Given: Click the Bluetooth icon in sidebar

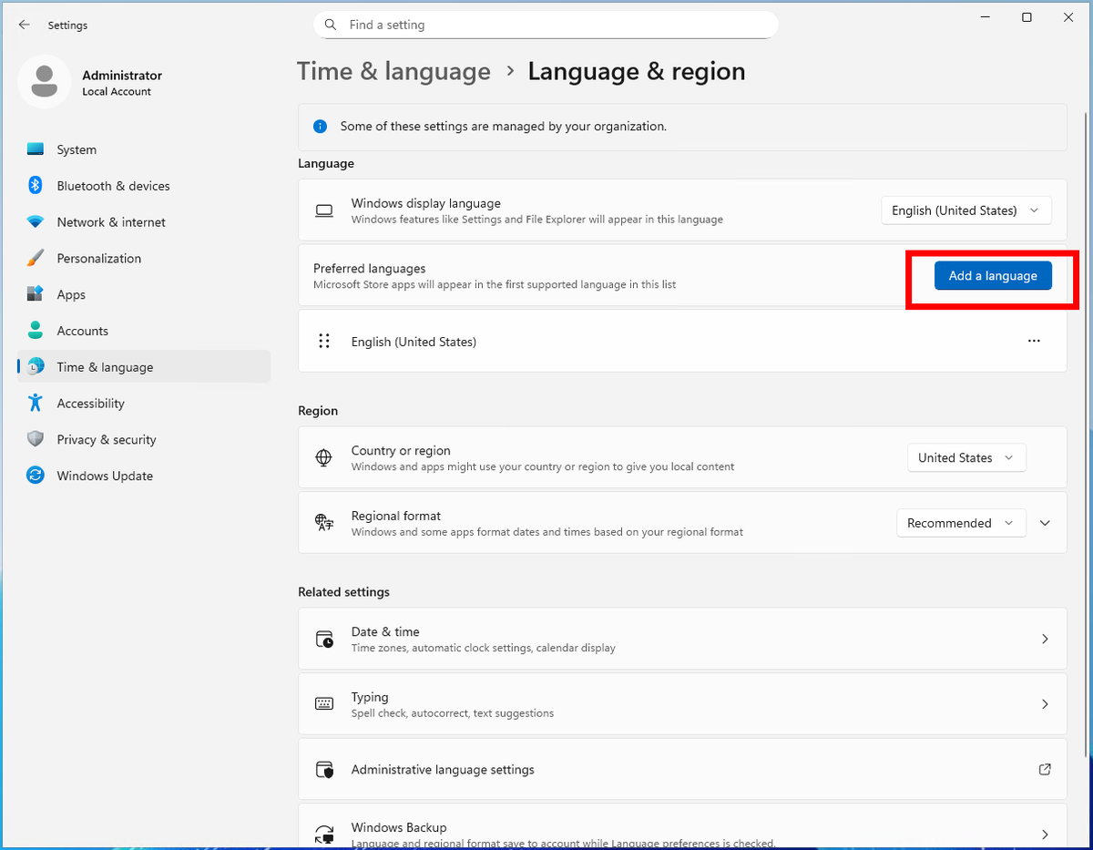Looking at the screenshot, I should coord(36,186).
